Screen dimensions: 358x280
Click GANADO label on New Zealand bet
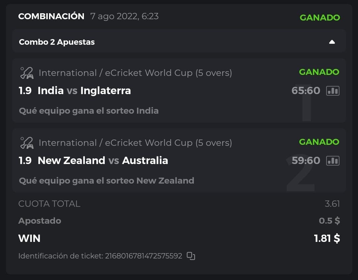(319, 142)
